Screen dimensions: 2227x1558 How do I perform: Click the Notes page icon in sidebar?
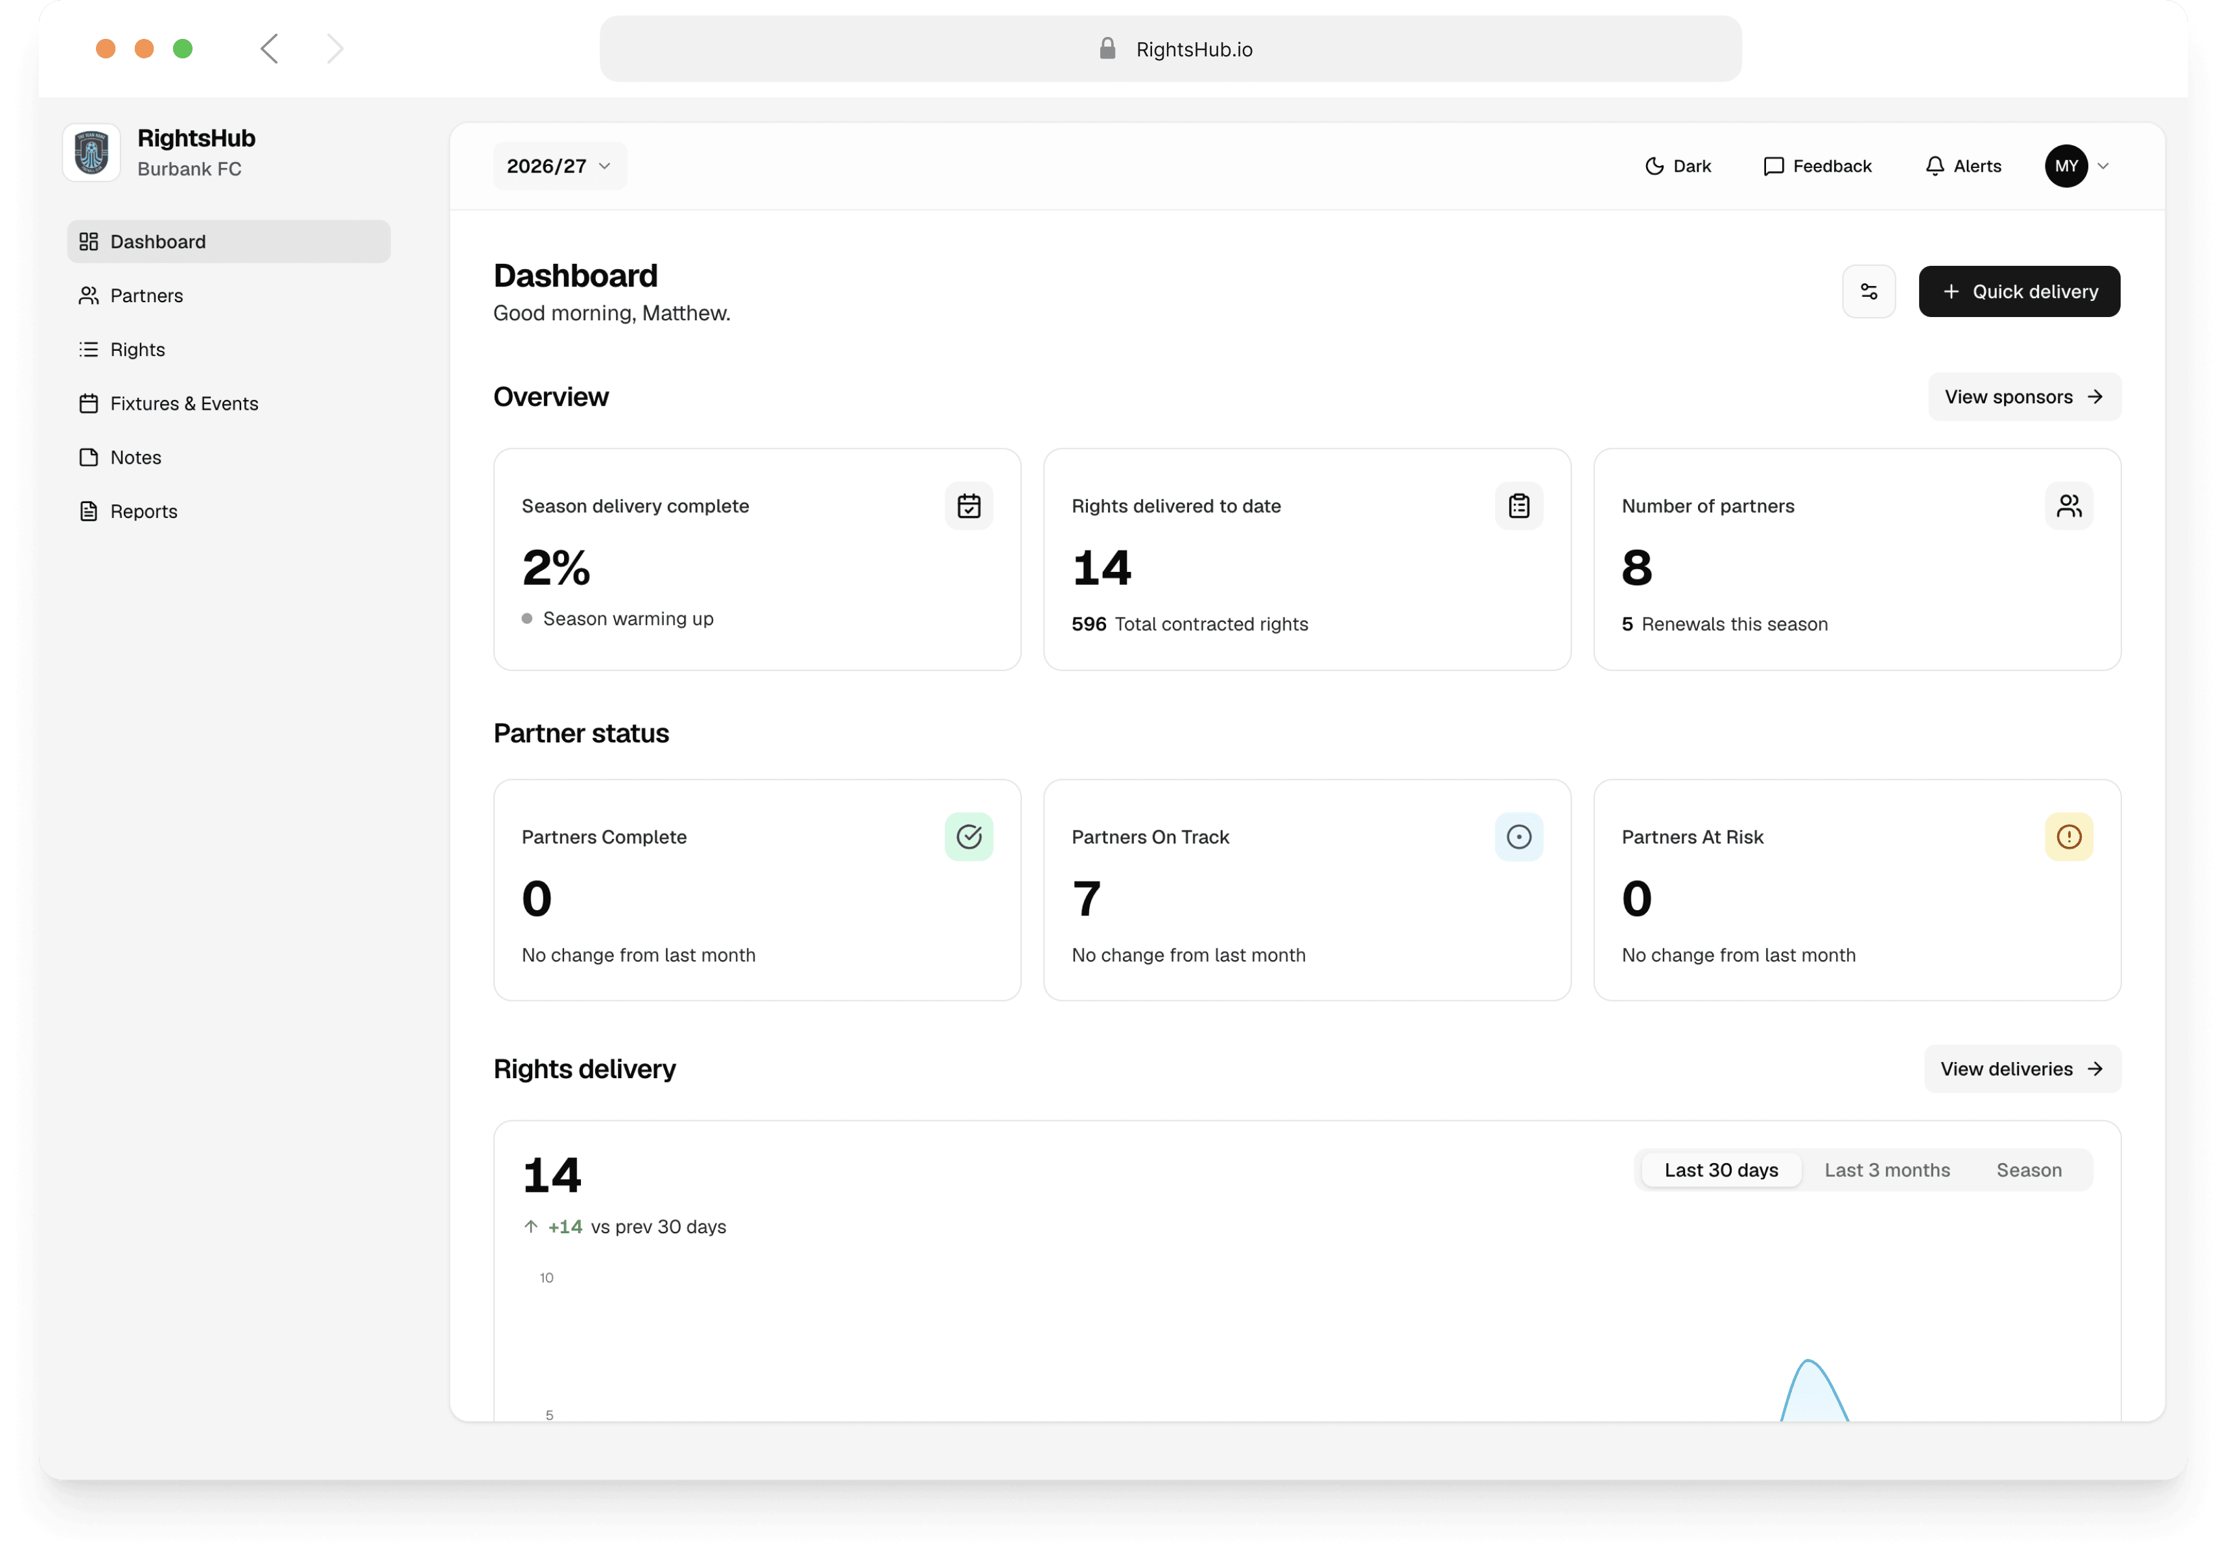coord(88,457)
